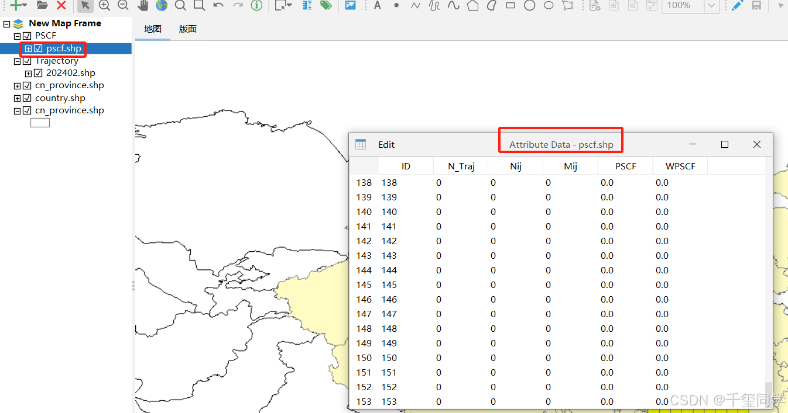The width and height of the screenshot is (788, 413).
Task: Toggle the 202402.shp layer checkbox
Action: 38,73
